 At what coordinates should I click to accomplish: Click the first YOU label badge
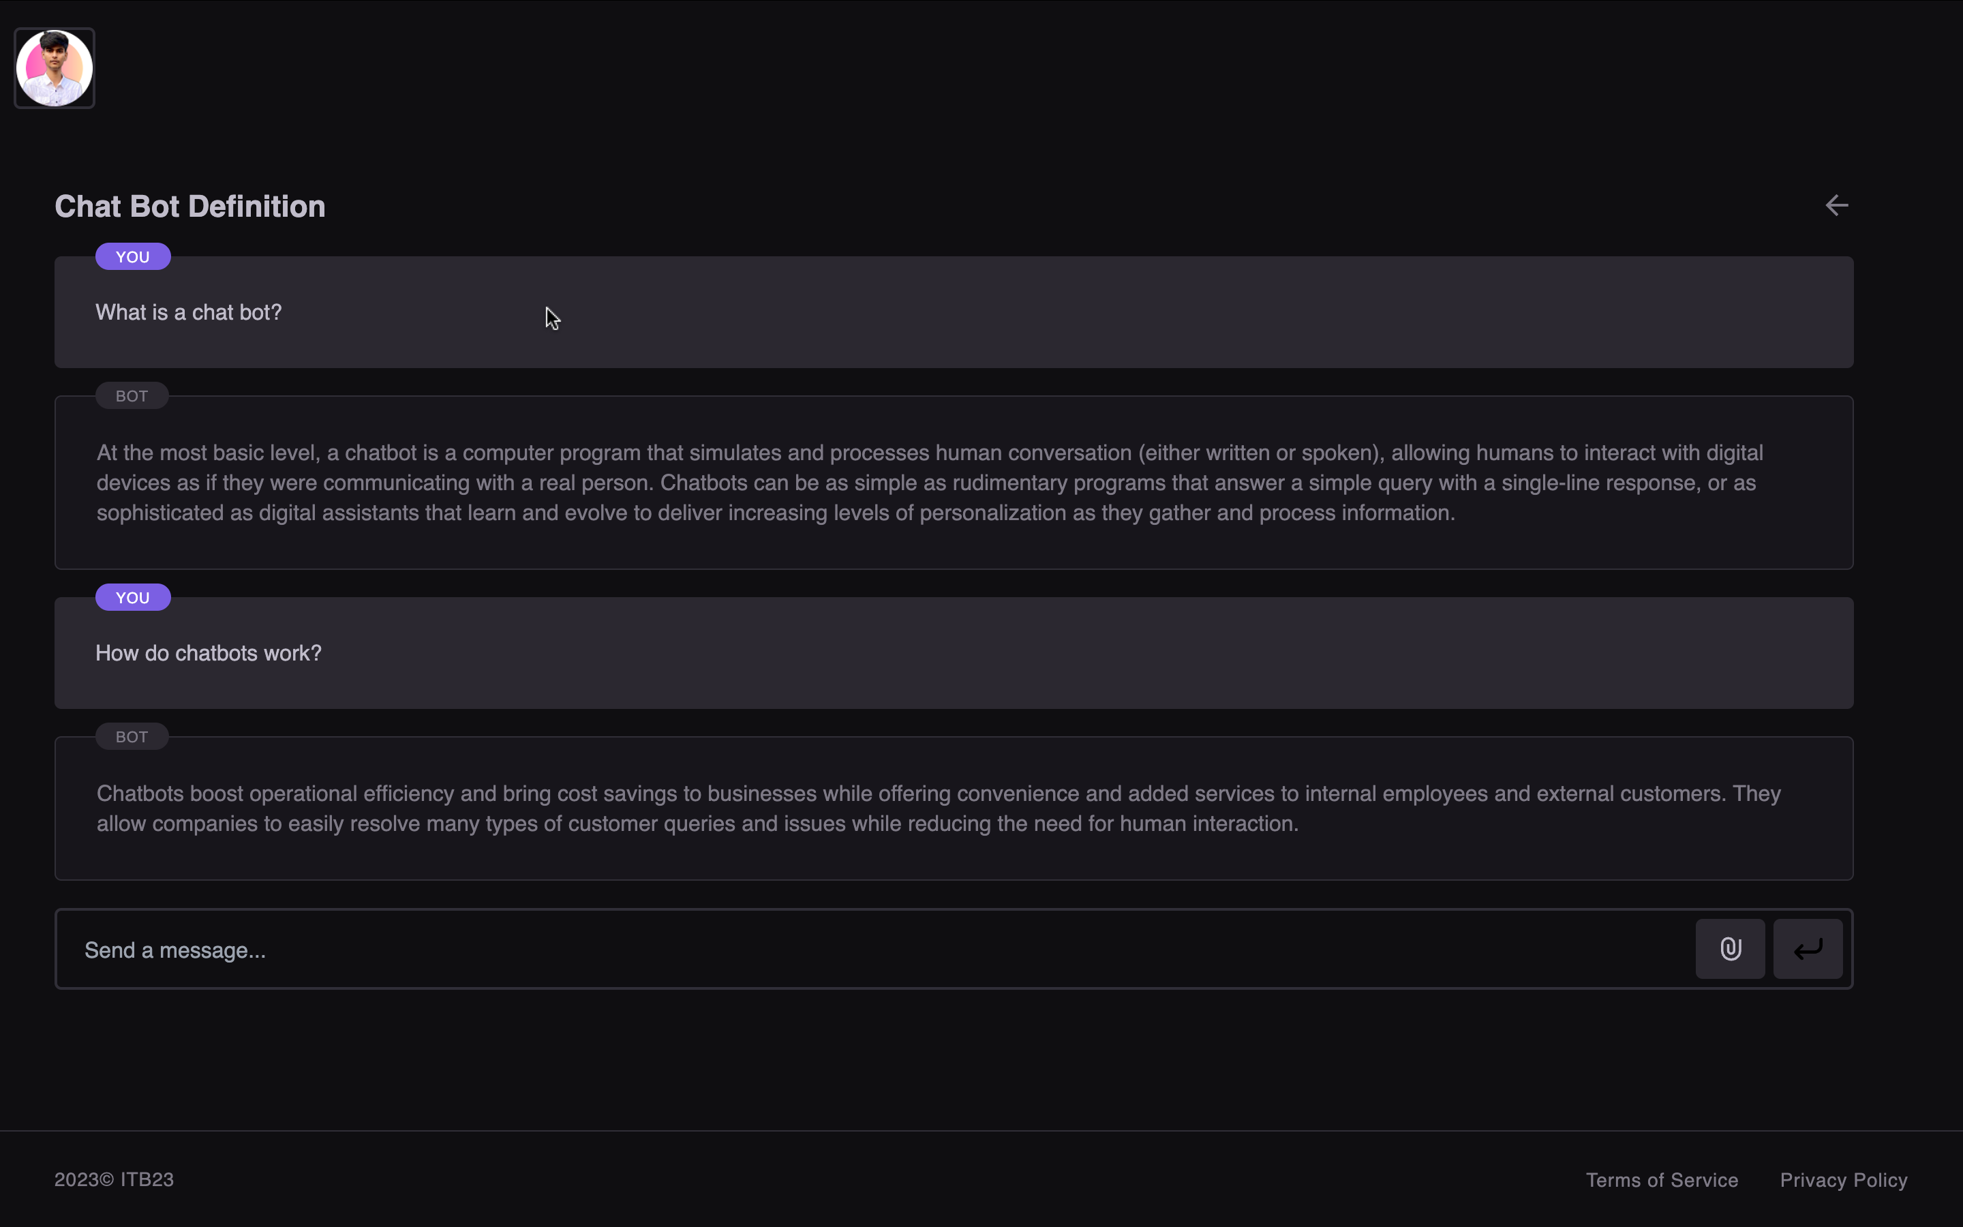coord(132,256)
